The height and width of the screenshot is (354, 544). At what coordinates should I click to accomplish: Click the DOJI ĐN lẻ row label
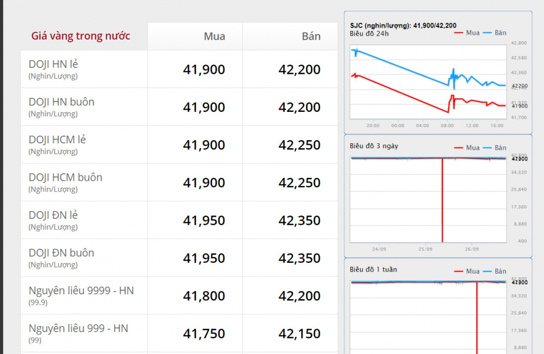(x=53, y=215)
